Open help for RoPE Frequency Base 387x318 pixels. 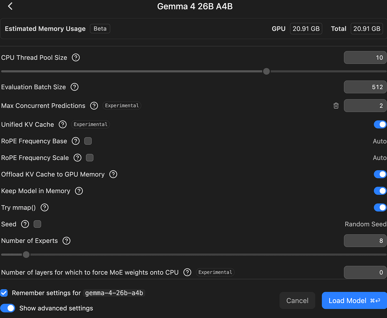[76, 141]
